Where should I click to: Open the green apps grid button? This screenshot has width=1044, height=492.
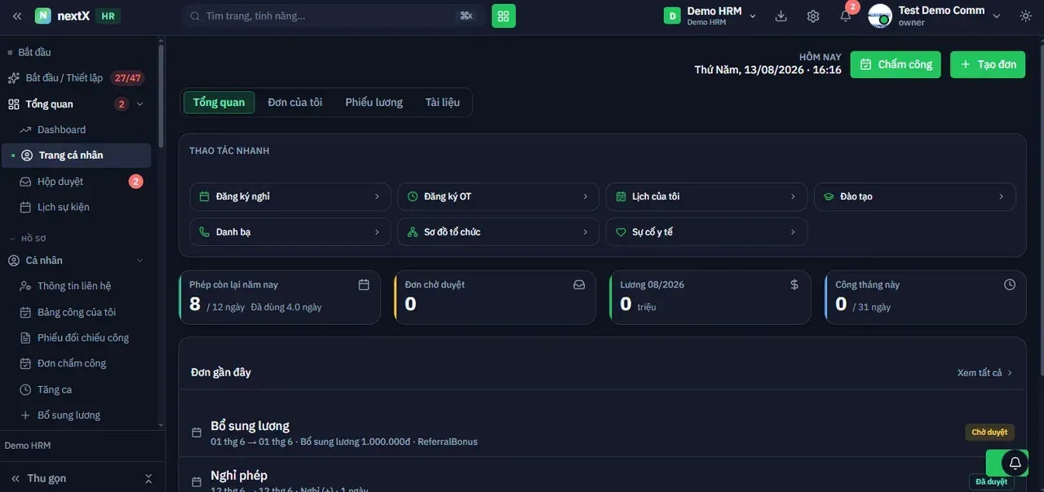pyautogui.click(x=503, y=15)
